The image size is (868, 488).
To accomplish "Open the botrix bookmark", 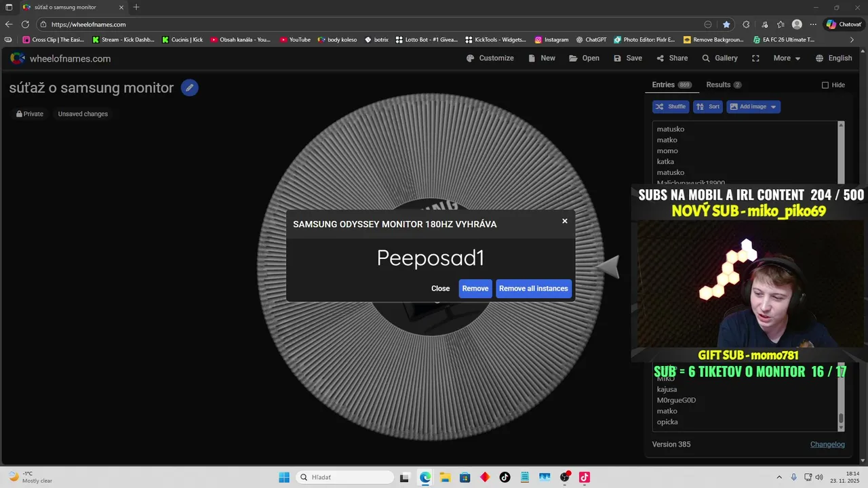I will (x=376, y=40).
